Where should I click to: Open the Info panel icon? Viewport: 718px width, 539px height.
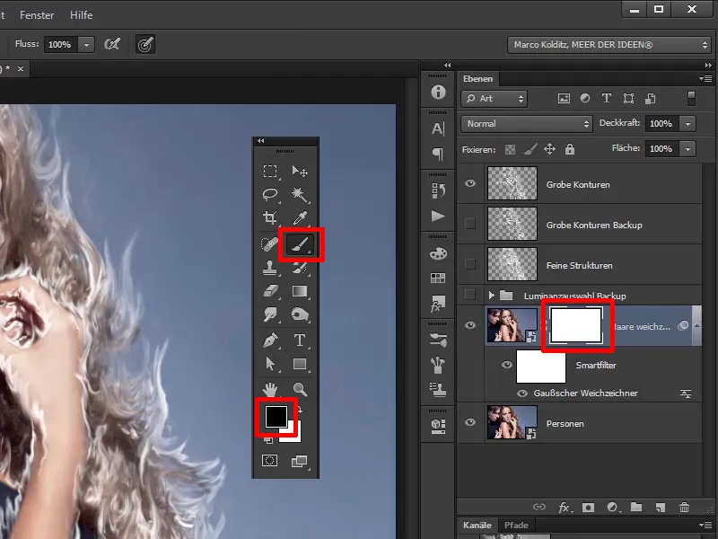[x=438, y=93]
